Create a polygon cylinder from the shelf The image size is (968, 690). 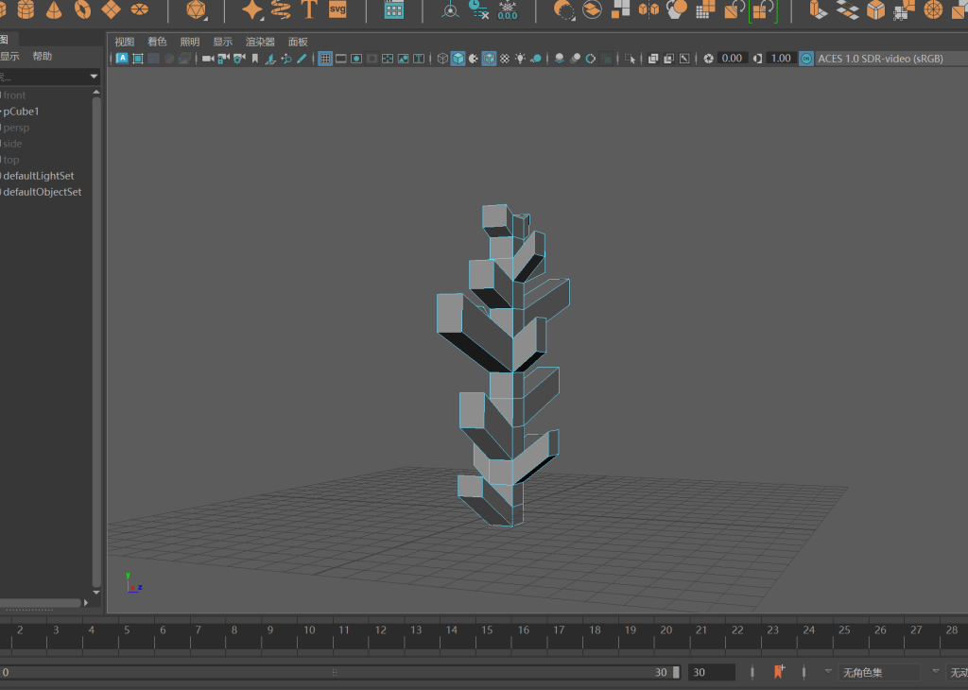(26, 9)
